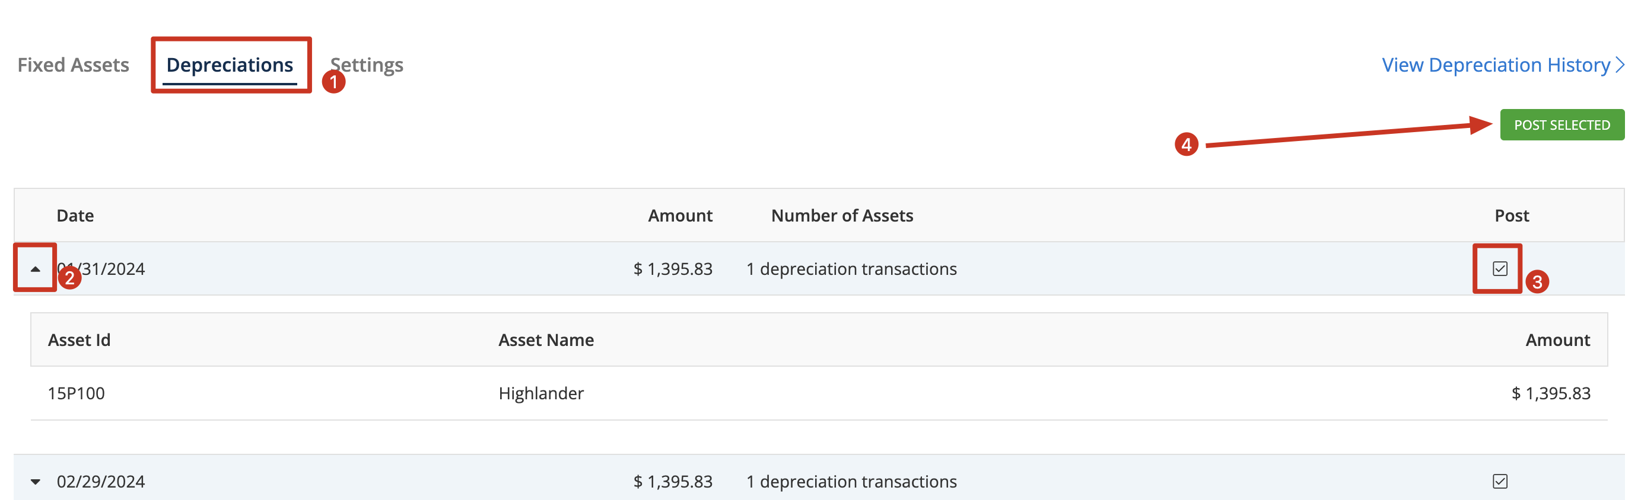The image size is (1641, 500).
Task: Click the Date column header
Action: [x=75, y=216]
